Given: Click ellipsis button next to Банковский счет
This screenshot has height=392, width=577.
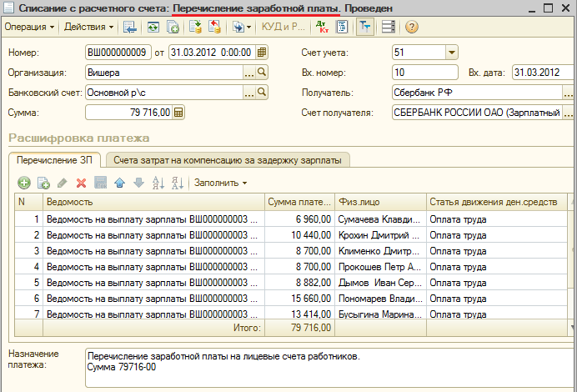Looking at the screenshot, I should tap(248, 93).
